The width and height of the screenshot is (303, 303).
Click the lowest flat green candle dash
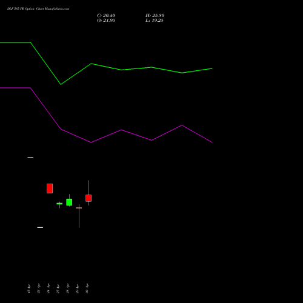click(40, 227)
